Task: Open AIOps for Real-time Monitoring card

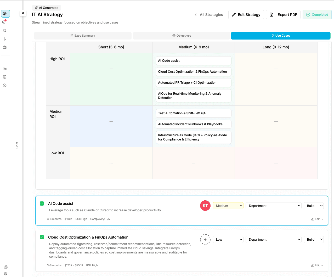Action: coord(194,96)
